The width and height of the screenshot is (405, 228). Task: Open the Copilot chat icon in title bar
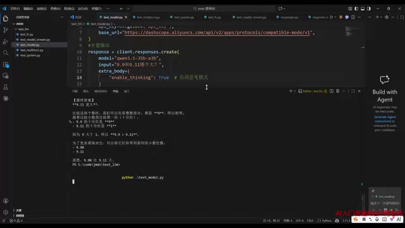[280, 8]
